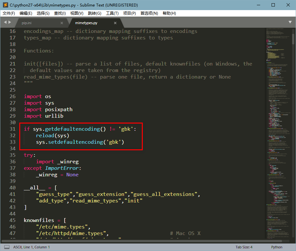Image resolution: width=296 pixels, height=251 pixels.
Task: Click '_winreg = None' assignment
Action: [x=57, y=175]
